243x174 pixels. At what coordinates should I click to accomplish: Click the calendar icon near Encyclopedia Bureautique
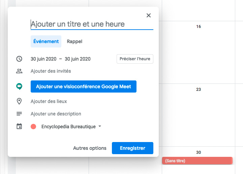(x=19, y=126)
